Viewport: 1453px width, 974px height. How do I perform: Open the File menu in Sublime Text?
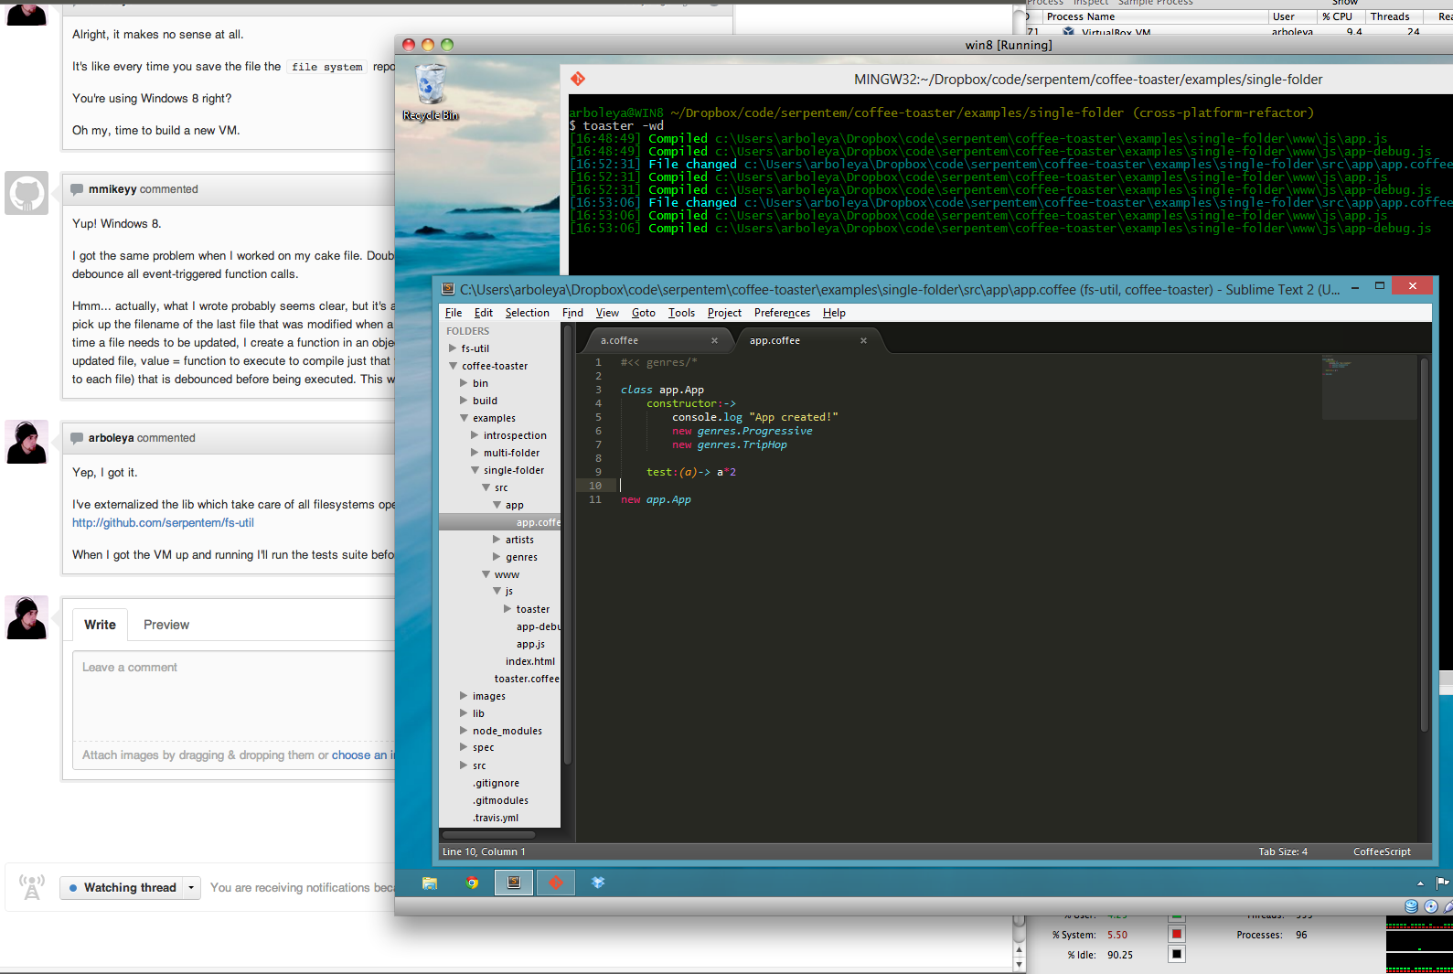tap(454, 313)
